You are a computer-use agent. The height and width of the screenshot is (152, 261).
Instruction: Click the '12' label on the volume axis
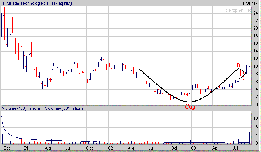[x=255, y=119]
